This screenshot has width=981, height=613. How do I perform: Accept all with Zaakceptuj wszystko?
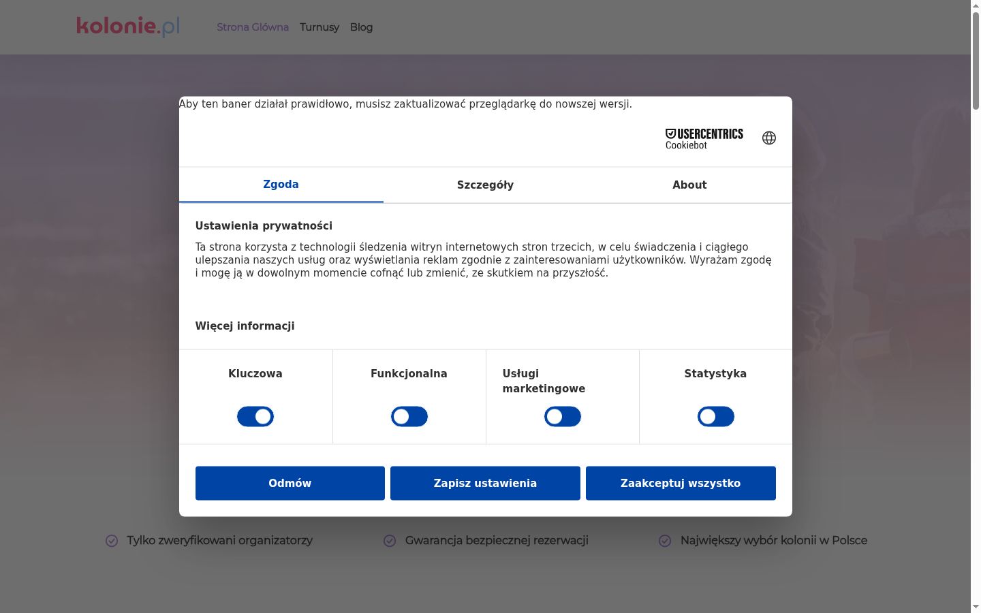click(x=681, y=484)
